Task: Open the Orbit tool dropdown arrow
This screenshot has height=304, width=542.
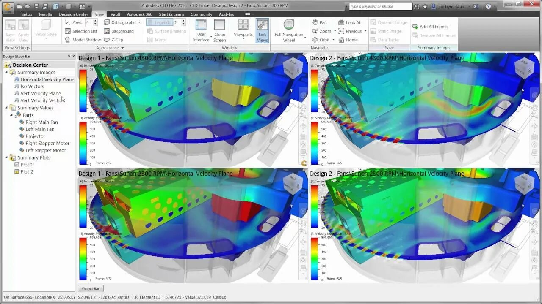Action: tap(333, 40)
